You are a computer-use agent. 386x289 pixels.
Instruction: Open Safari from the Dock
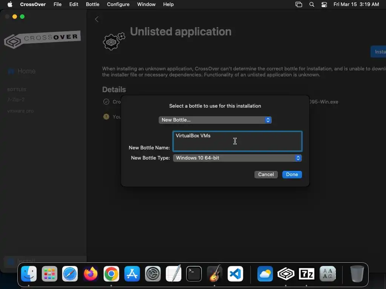(70, 274)
